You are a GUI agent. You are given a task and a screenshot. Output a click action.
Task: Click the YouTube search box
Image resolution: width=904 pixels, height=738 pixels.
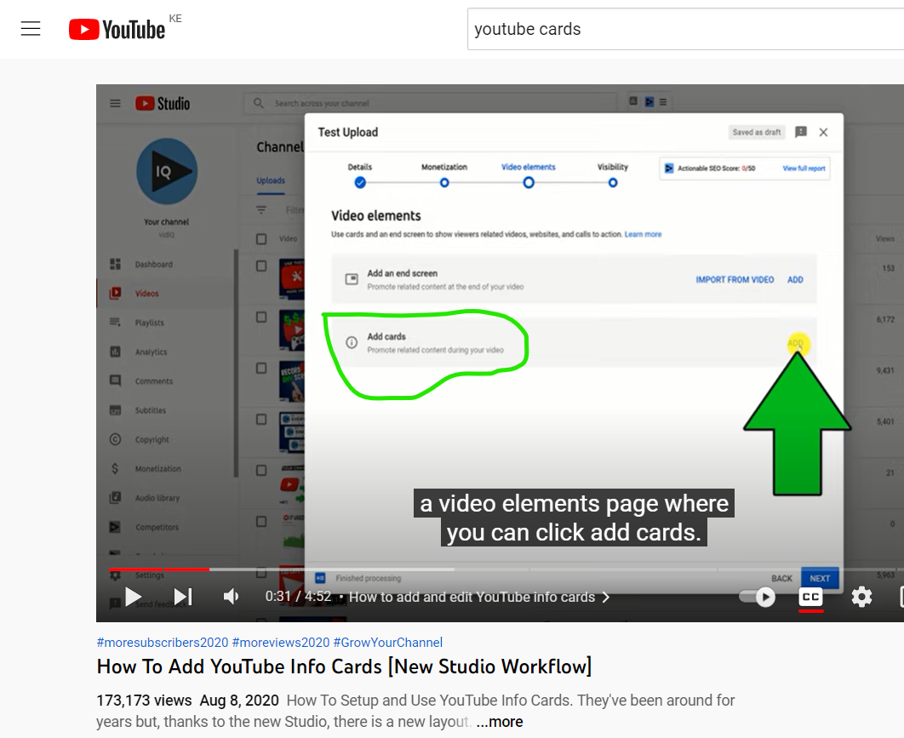pos(685,29)
